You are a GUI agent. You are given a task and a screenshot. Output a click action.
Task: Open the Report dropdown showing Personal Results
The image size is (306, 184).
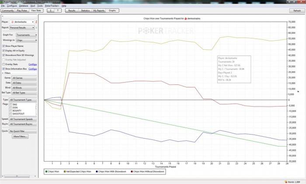click(22, 28)
